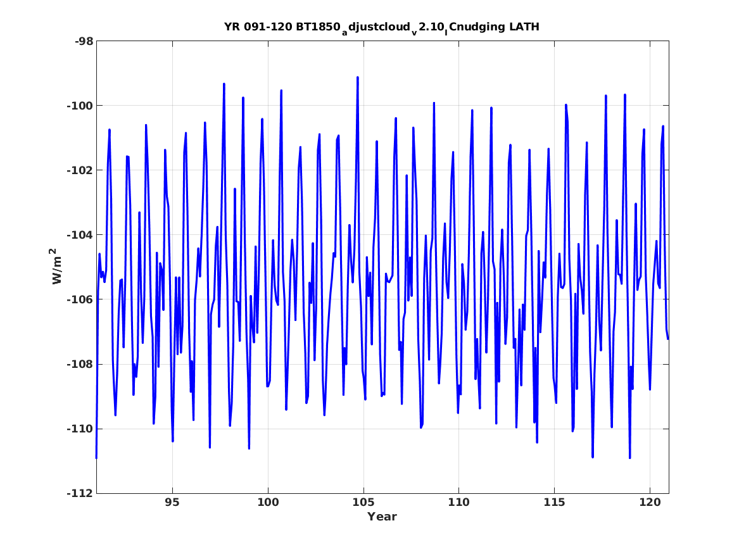739x554 pixels.
Task: Click the y-axis tick label -106
Action: coord(80,299)
